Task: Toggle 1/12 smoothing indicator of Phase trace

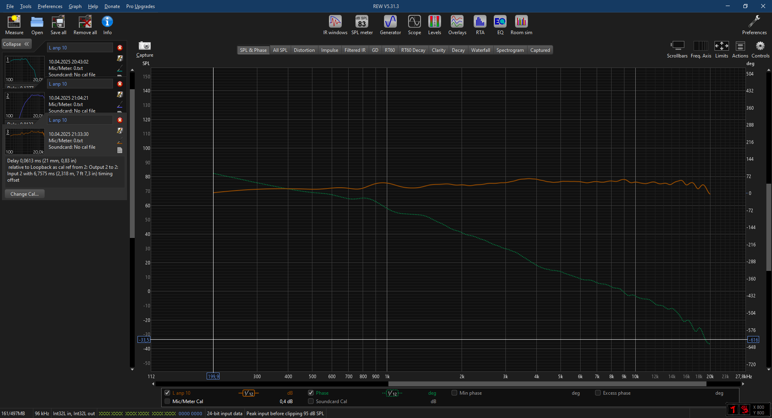Action: (x=392, y=393)
